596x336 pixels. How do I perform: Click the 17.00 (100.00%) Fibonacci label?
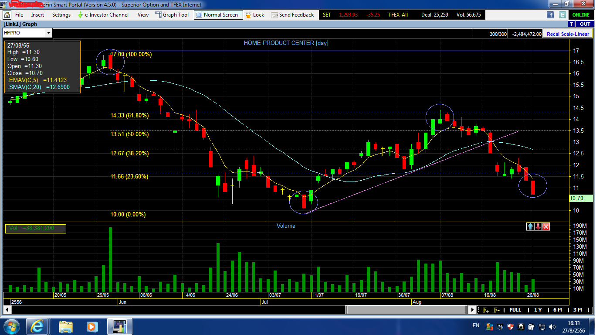[131, 55]
